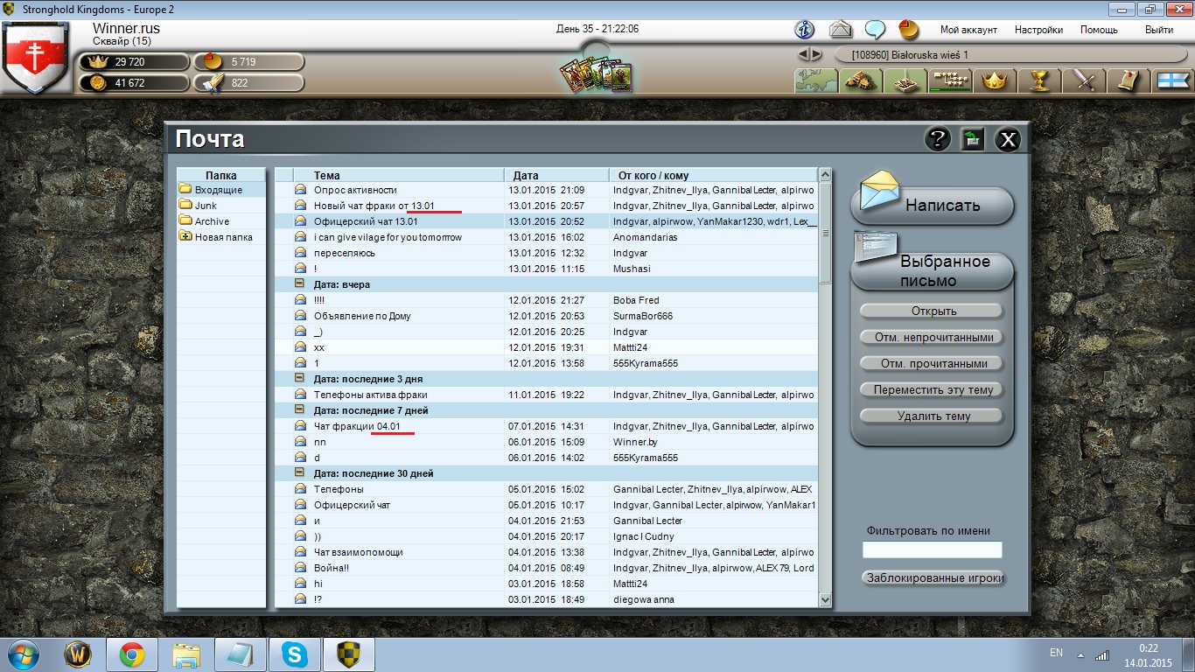1195x672 pixels.
Task: Click the honour crown counter 29 720
Action: 134,62
